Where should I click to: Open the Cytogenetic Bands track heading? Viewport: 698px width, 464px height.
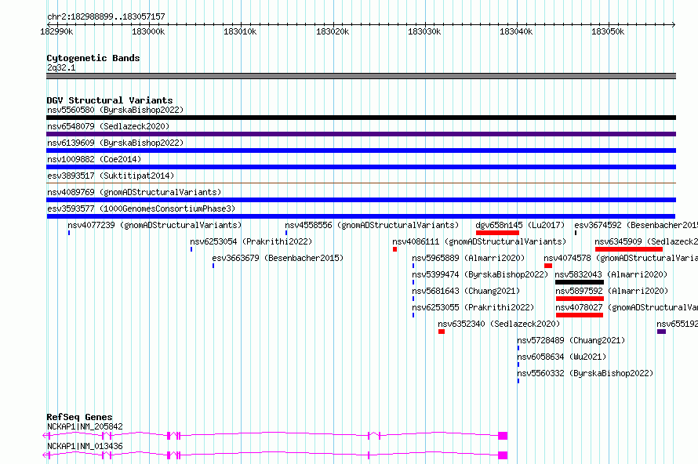[93, 58]
